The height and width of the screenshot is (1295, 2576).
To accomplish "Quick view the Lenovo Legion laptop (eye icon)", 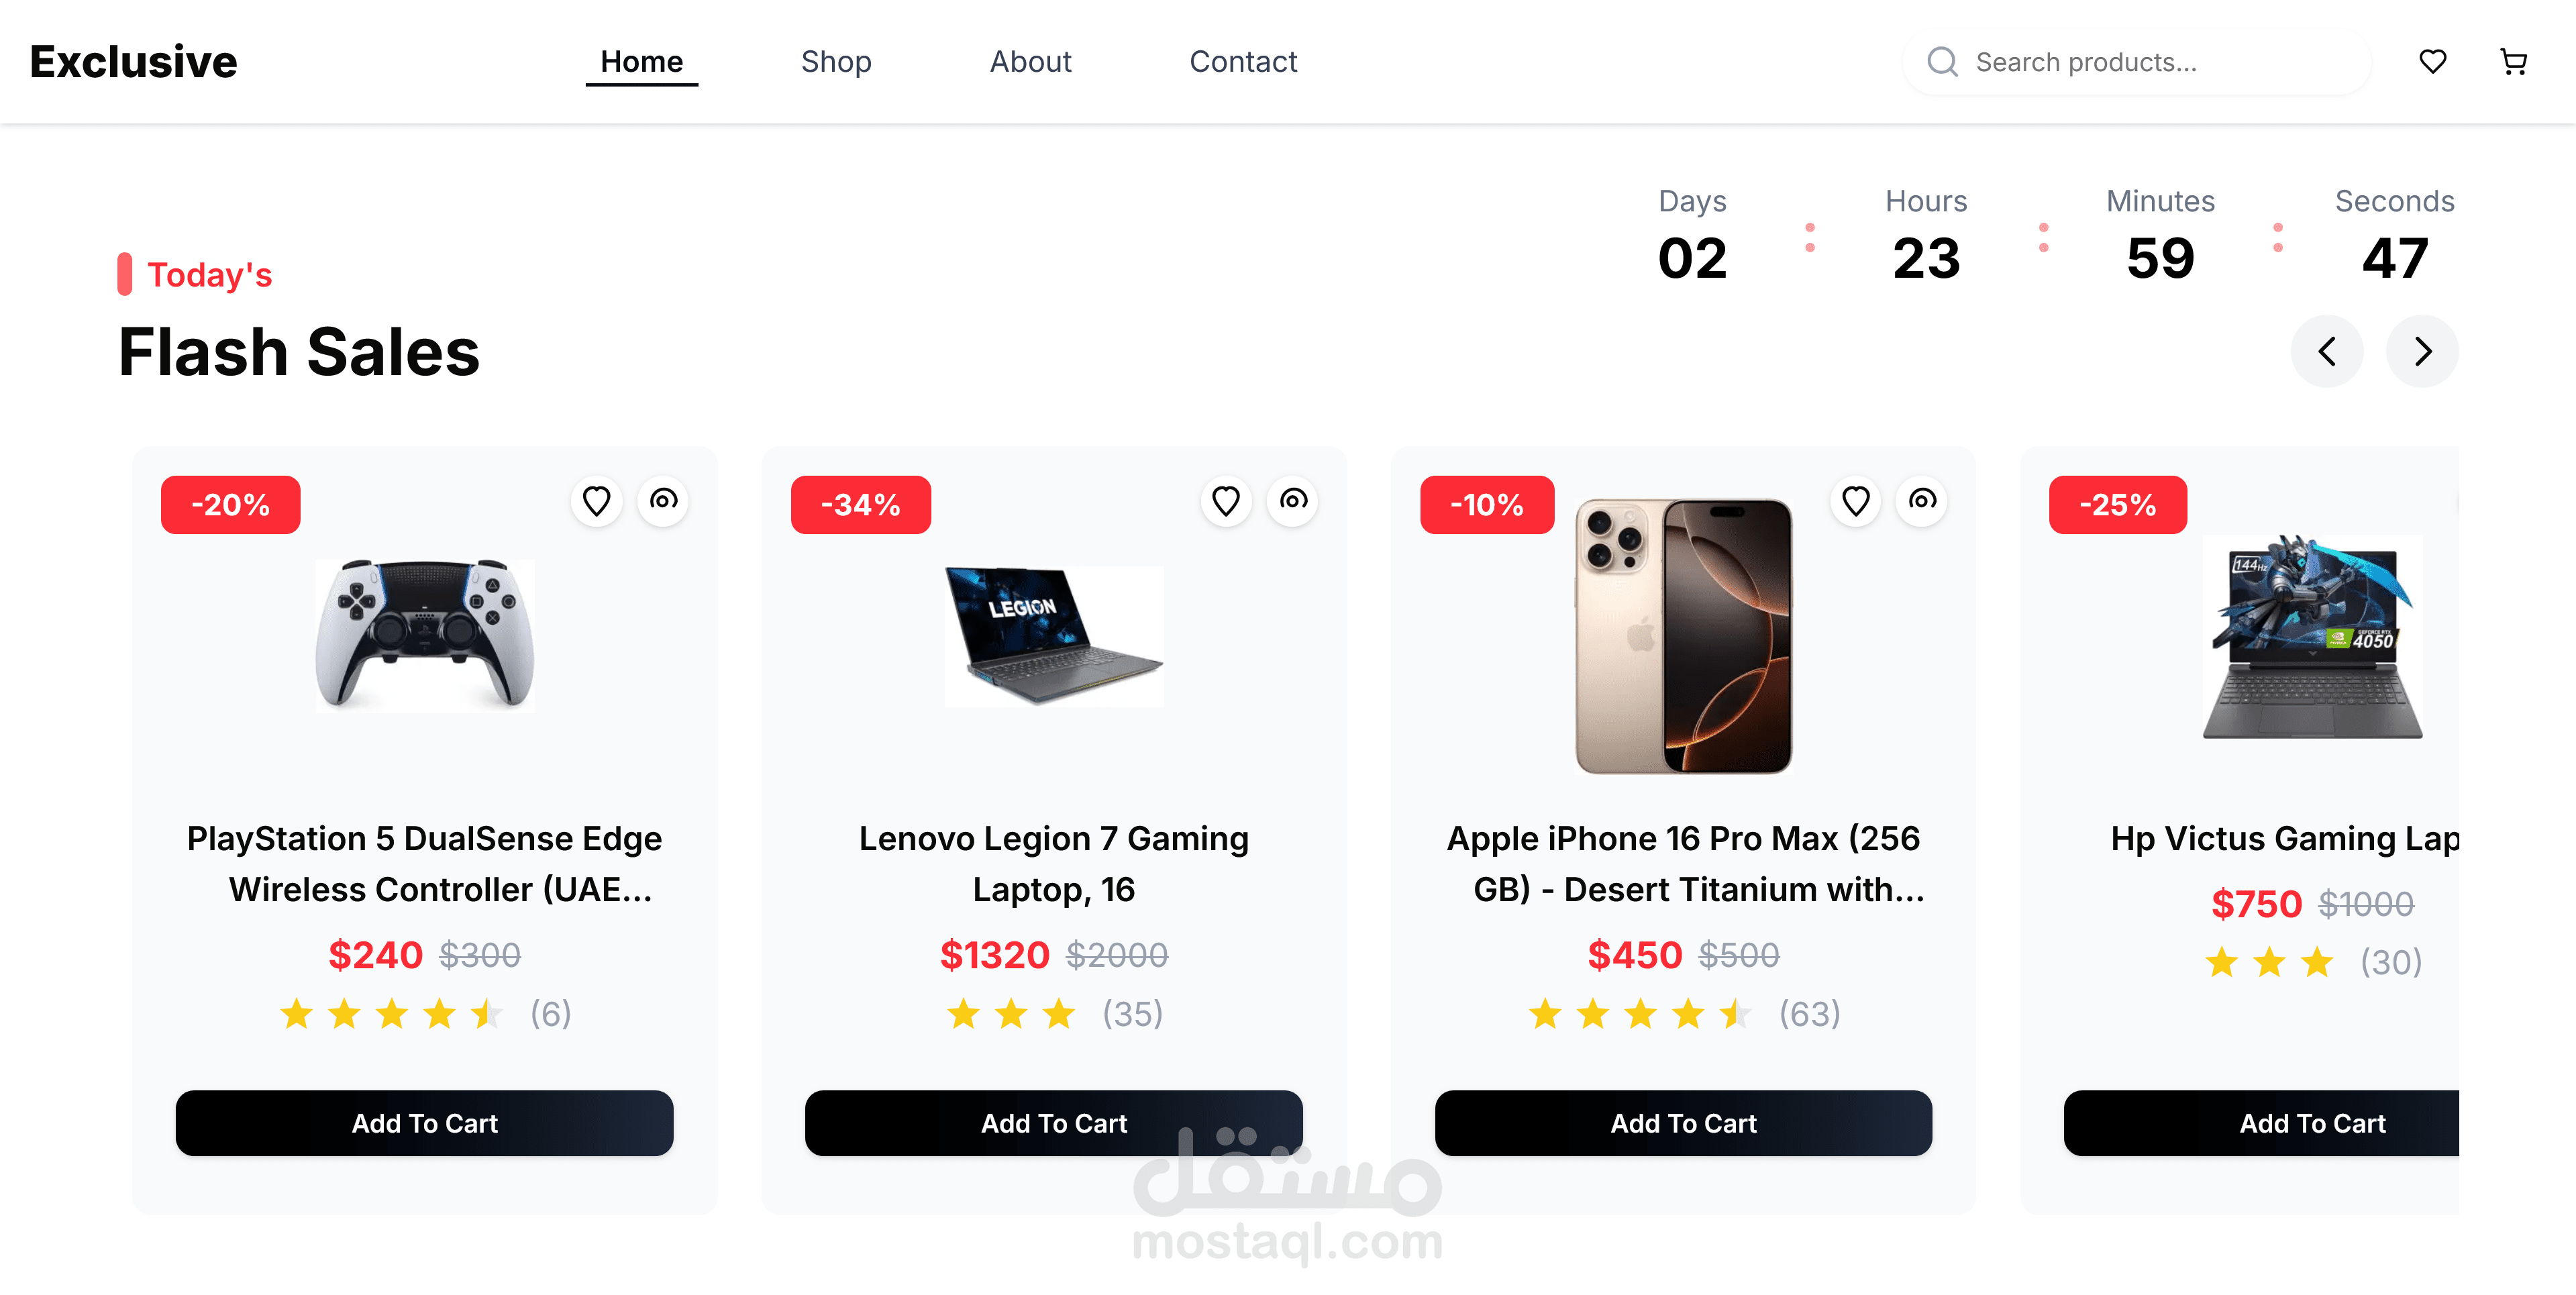I will point(1293,500).
